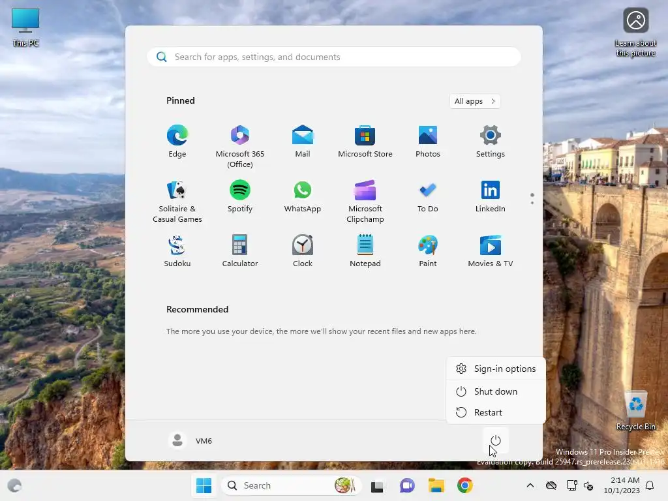This screenshot has width=668, height=501.
Task: Click the Windows Start button on taskbar
Action: point(204,485)
